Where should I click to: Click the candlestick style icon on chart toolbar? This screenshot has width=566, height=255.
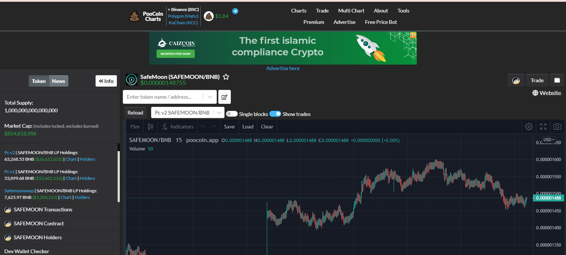(150, 126)
